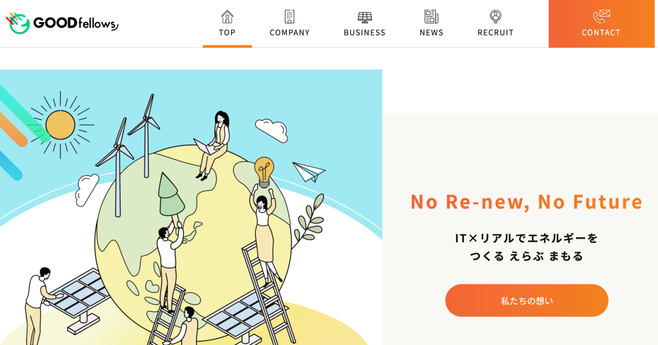Click the solar panel icon above BUSINESS
The image size is (658, 345).
(x=365, y=16)
